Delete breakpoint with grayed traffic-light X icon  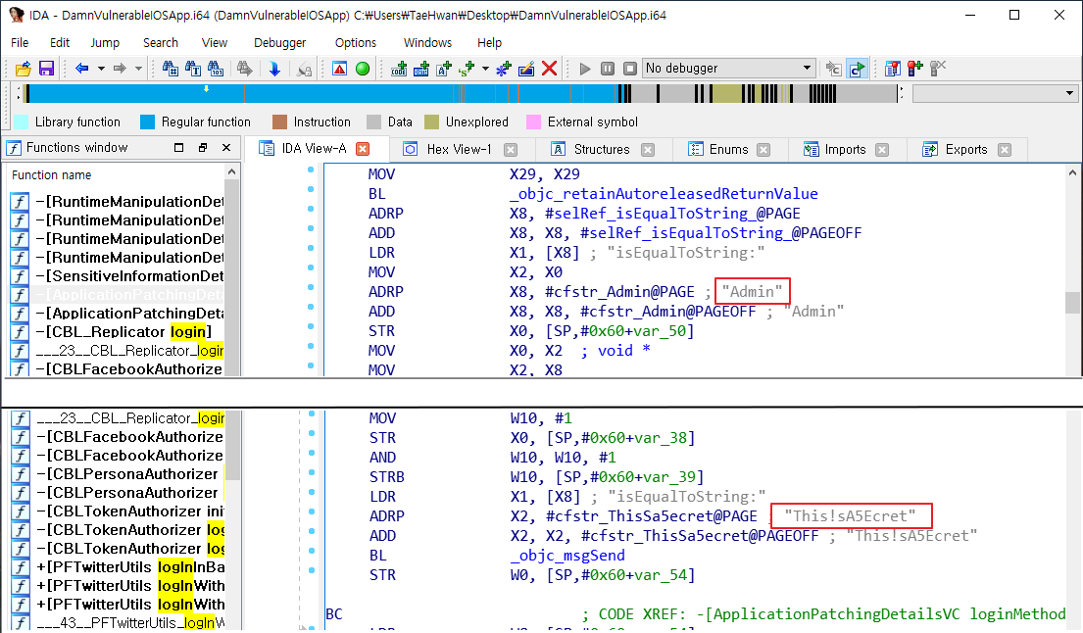[938, 69]
